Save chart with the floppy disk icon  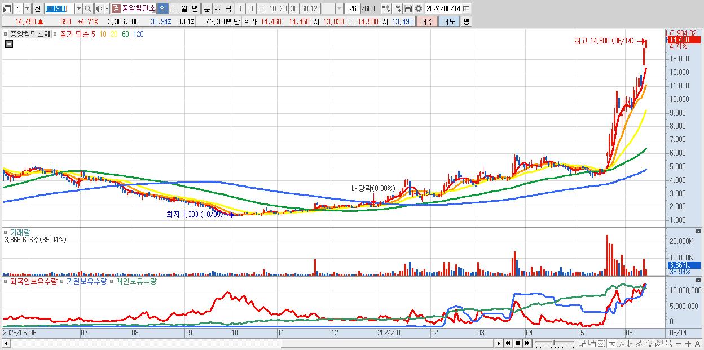pos(408,8)
